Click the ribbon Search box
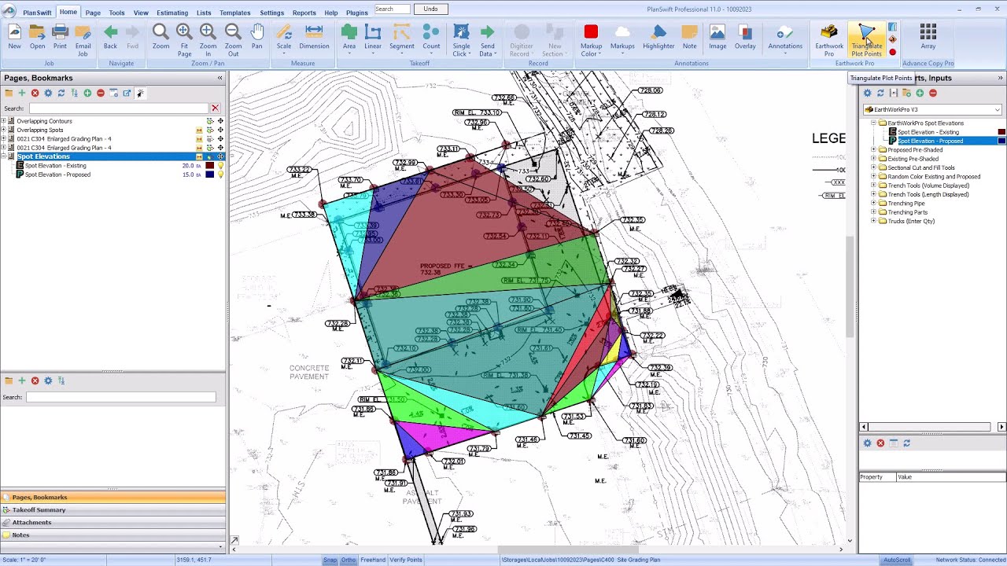The width and height of the screenshot is (1007, 566). pos(392,9)
